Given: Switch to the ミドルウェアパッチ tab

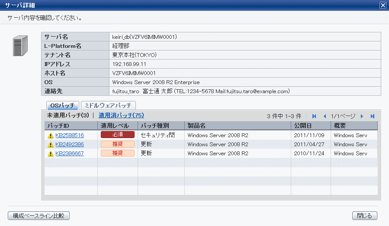Looking at the screenshot, I should coord(108,106).
